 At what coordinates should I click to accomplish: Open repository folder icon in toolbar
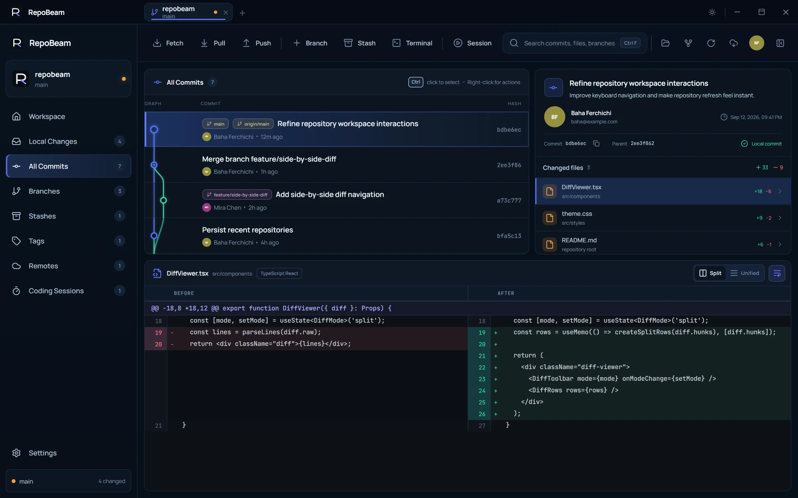coord(665,43)
